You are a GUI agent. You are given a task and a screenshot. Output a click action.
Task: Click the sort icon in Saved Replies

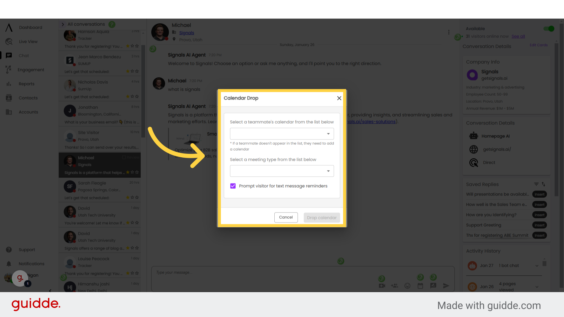point(543,184)
